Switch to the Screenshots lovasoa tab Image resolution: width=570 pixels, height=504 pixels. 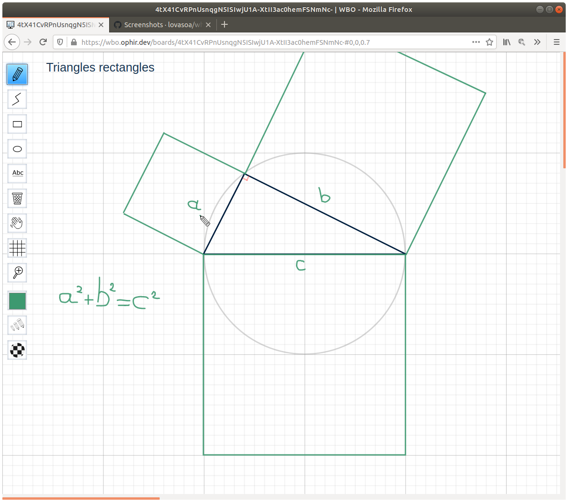click(162, 25)
